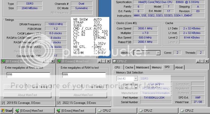
Task: Click Stop Testing in the left MemTest
Action: pyautogui.click(x=40, y=87)
